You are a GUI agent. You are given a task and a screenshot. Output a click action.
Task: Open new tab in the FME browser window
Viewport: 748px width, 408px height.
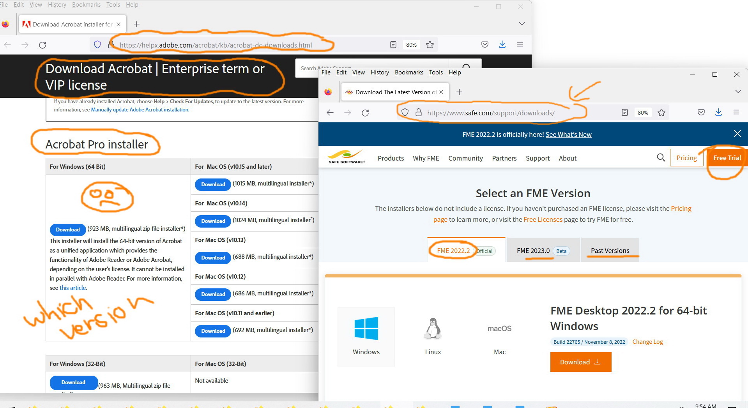point(459,92)
